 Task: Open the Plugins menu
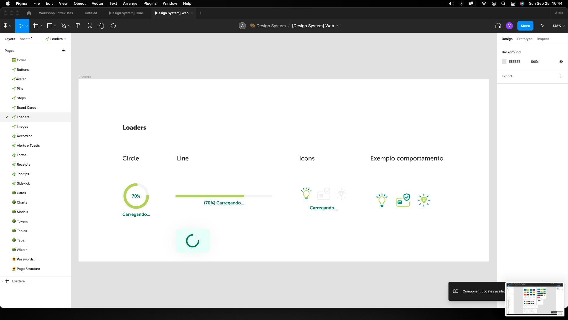[150, 3]
